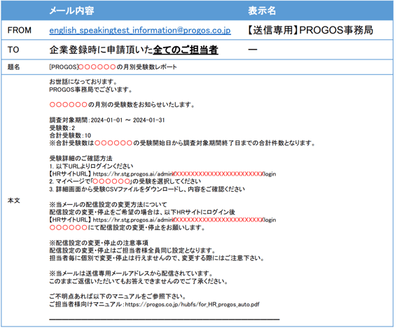Click the red ○○○○○○ placeholder in the subject

pos(97,67)
